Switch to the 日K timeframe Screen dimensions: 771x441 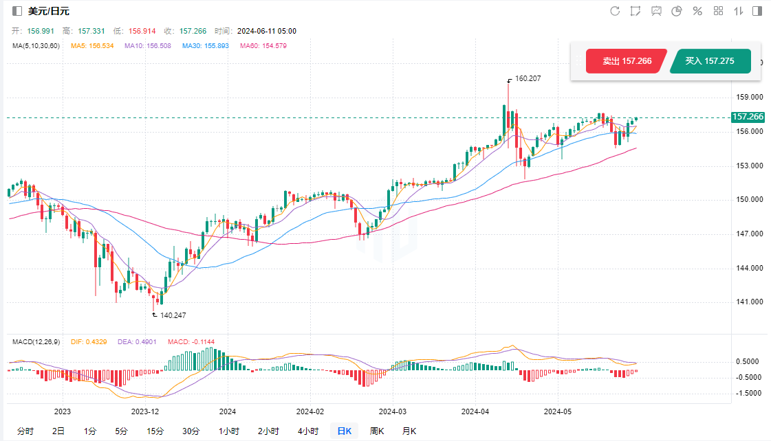tap(344, 431)
